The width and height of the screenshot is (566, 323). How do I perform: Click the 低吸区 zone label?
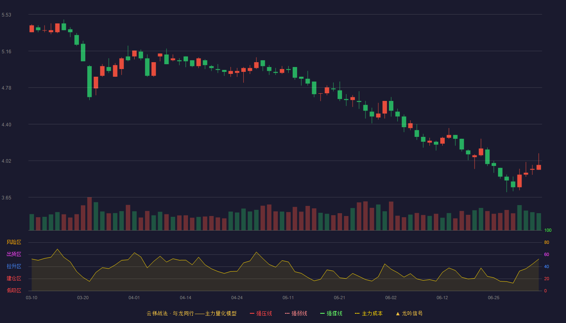14,290
